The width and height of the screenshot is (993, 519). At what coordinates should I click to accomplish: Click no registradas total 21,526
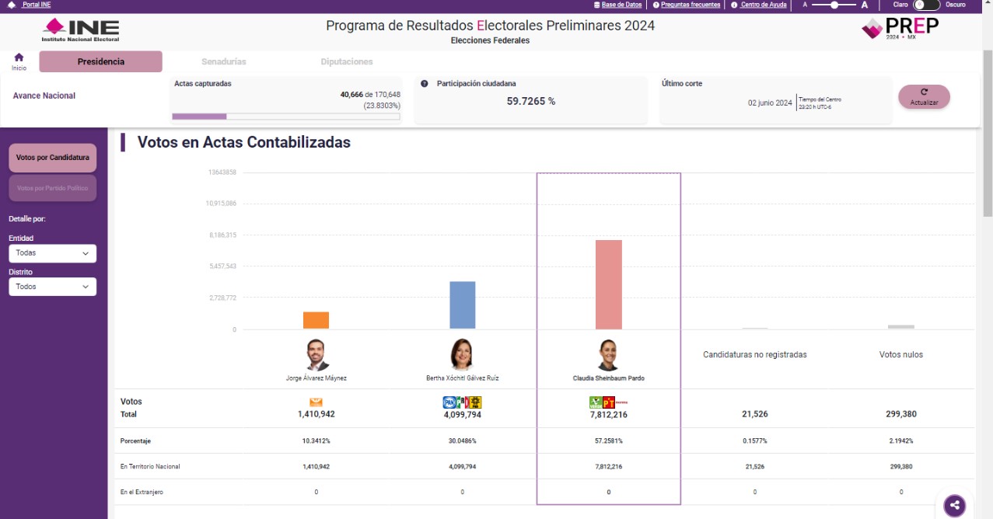click(755, 414)
